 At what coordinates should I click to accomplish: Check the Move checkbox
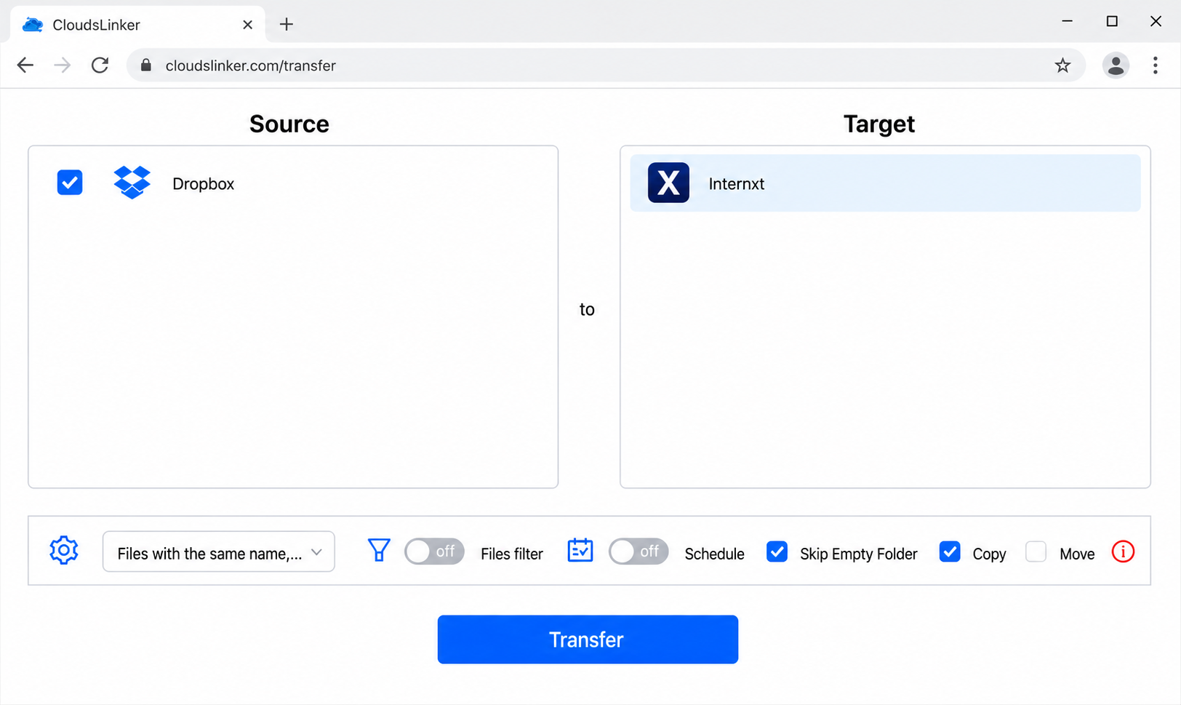tap(1036, 552)
